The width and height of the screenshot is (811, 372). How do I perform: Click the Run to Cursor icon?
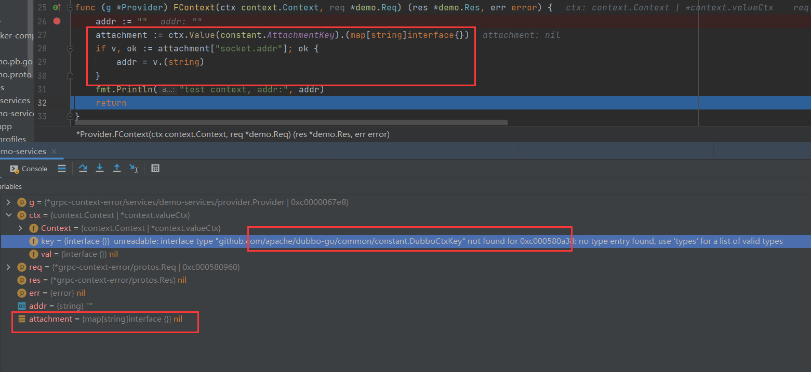[134, 168]
